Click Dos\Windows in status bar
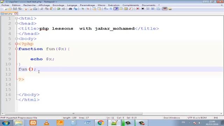This screenshot has height=126, width=224. pyautogui.click(x=171, y=118)
